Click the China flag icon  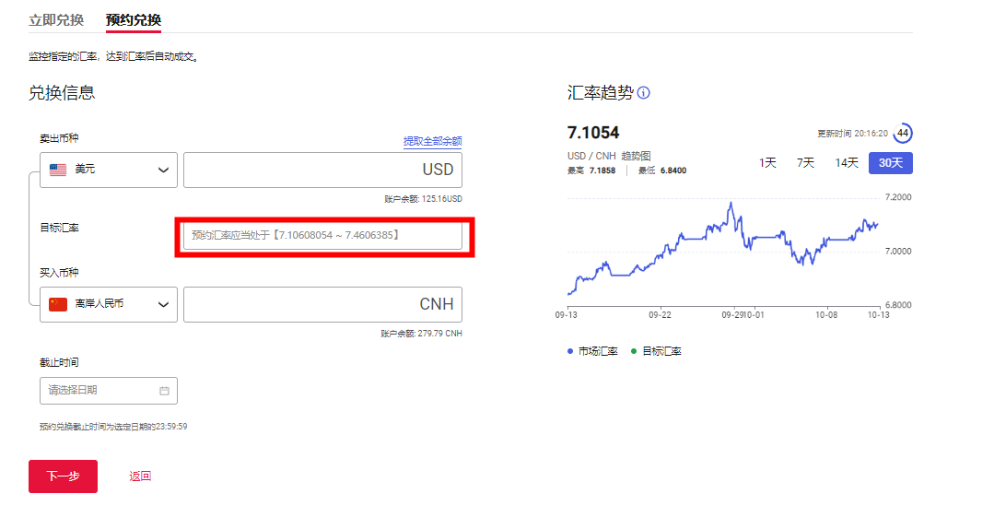(58, 304)
